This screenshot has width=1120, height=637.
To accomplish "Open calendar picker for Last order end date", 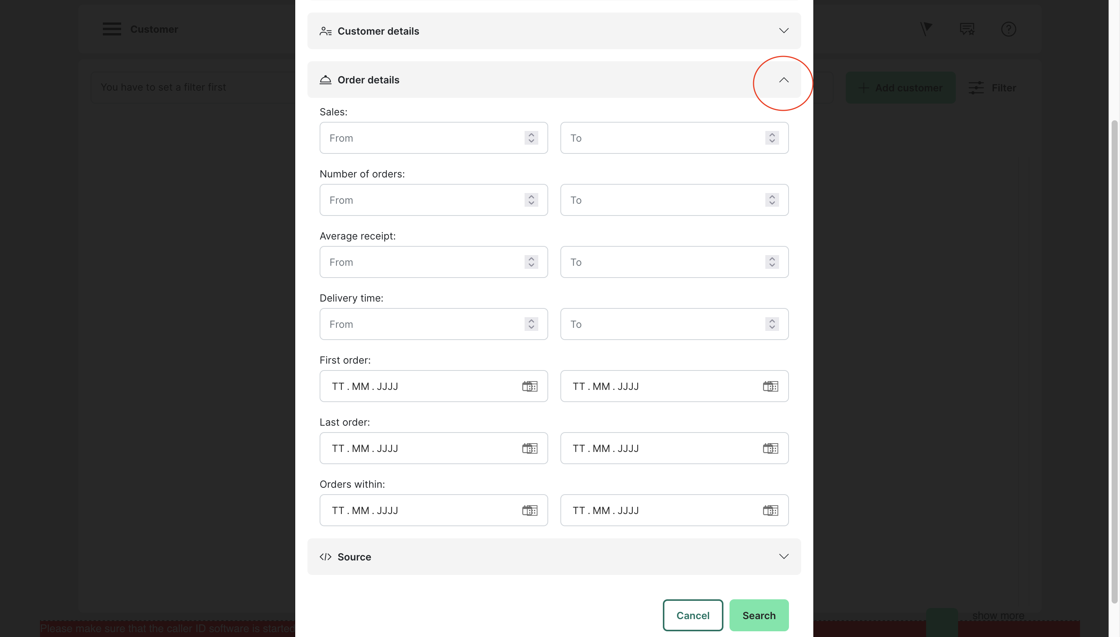I will click(770, 449).
